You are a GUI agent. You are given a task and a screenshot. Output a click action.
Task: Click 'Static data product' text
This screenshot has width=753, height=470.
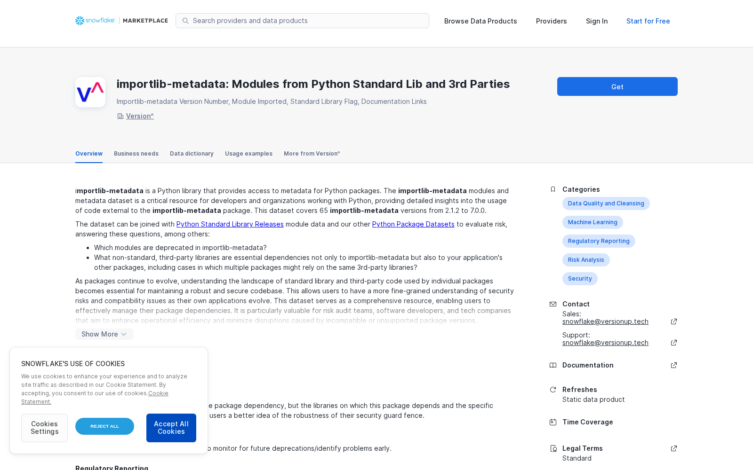593,399
